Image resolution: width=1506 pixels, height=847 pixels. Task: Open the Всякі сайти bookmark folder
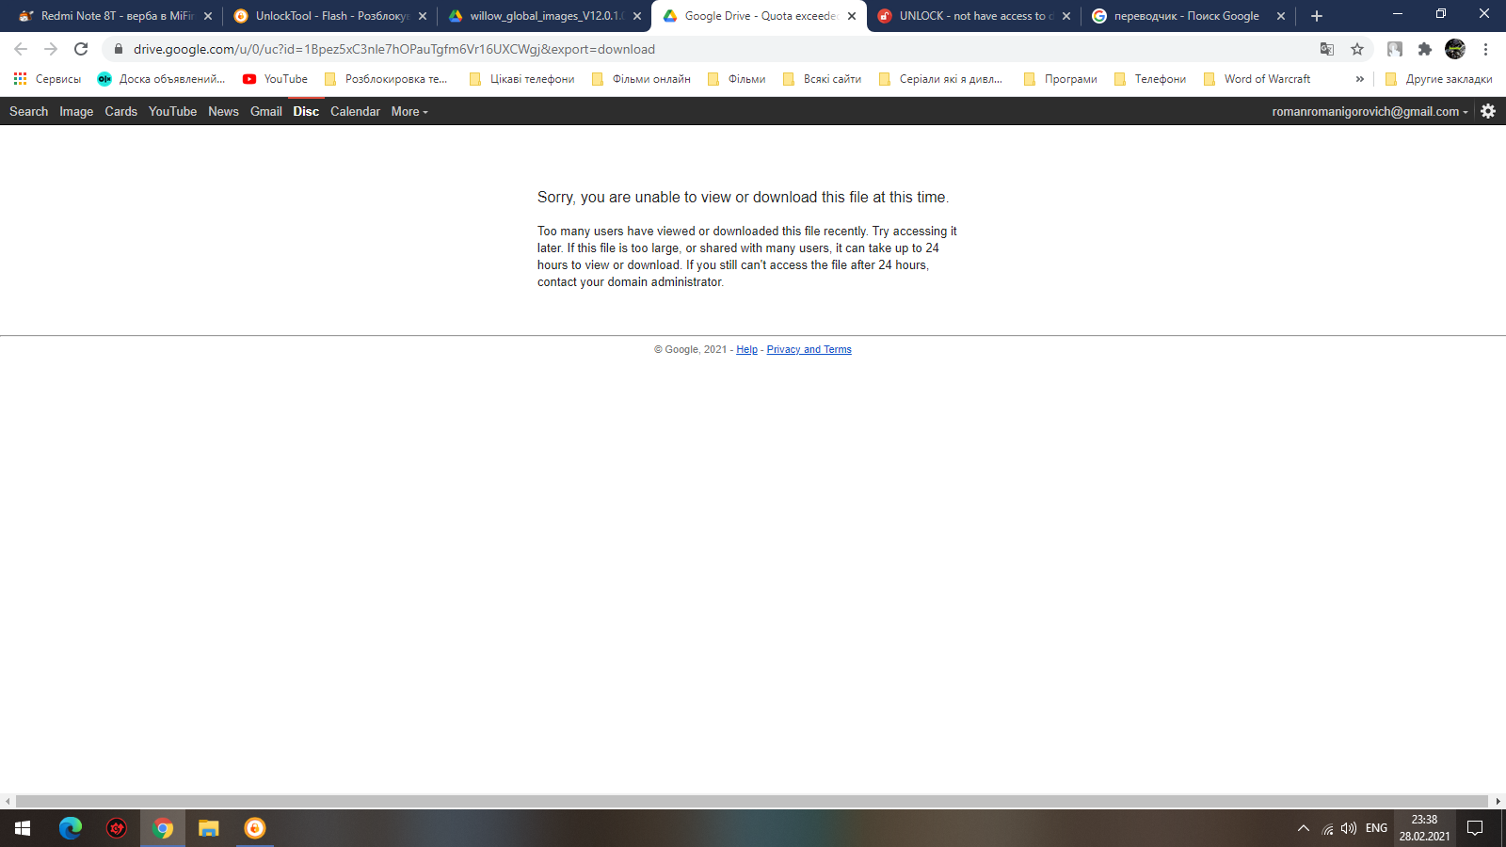822,79
